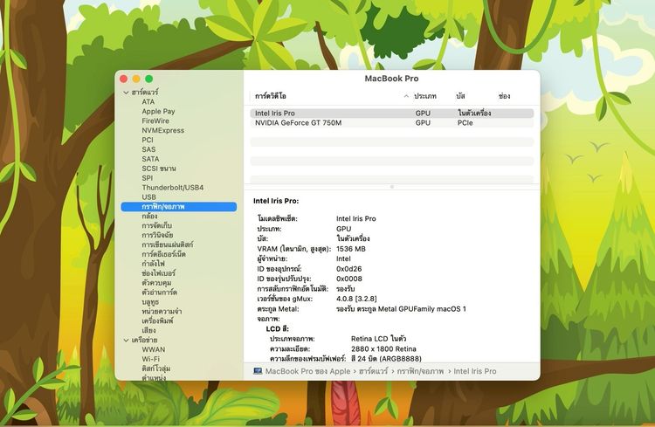Collapse the ฮาร์ดแวร์ section chevron
Viewport: 655px width, 427px height.
click(126, 93)
